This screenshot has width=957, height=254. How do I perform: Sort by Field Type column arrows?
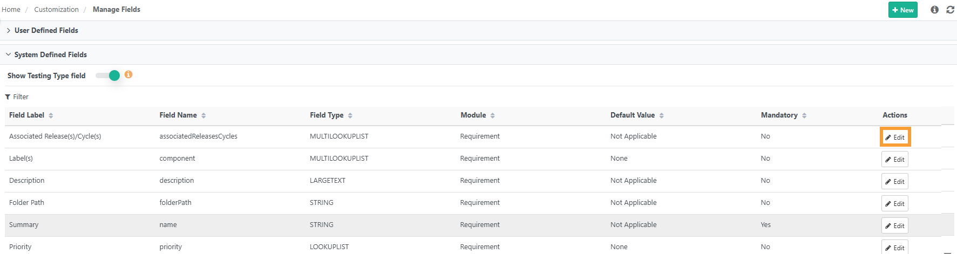(x=350, y=115)
